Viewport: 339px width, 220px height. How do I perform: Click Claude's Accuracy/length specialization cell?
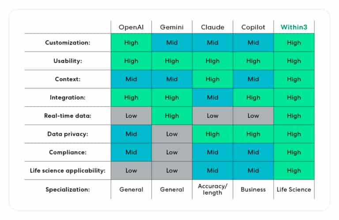[212, 189]
